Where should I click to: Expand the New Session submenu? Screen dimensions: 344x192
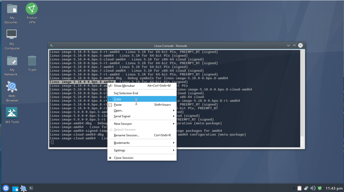142,124
